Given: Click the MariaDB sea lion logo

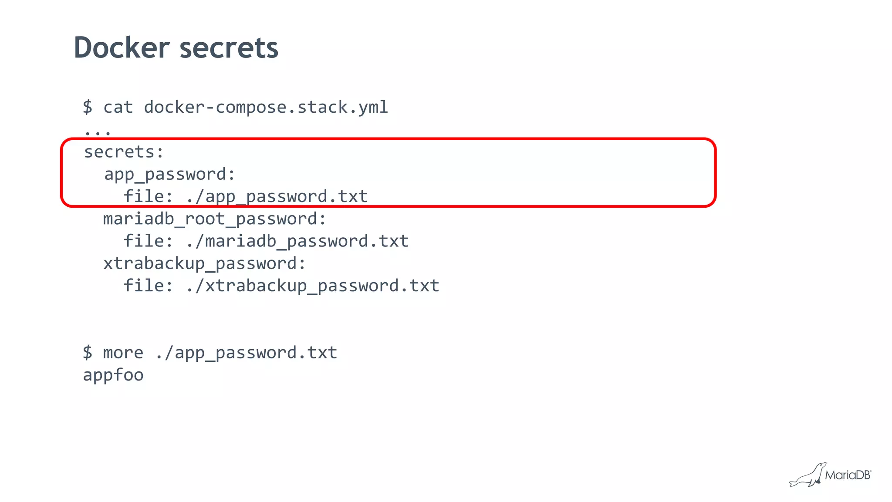Looking at the screenshot, I should 807,475.
